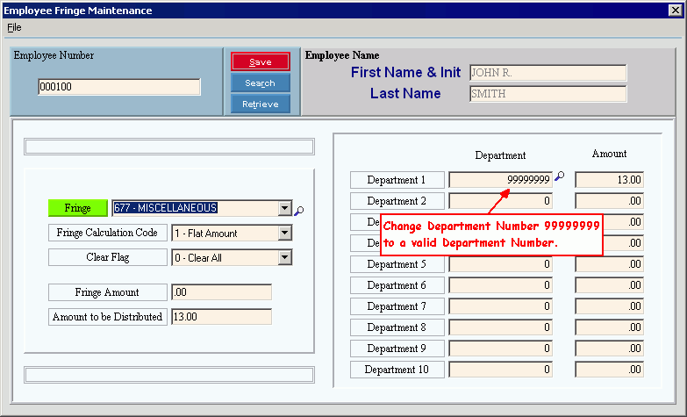Viewport: 687px width, 417px height.
Task: Click the green Fringe label button
Action: click(x=77, y=208)
